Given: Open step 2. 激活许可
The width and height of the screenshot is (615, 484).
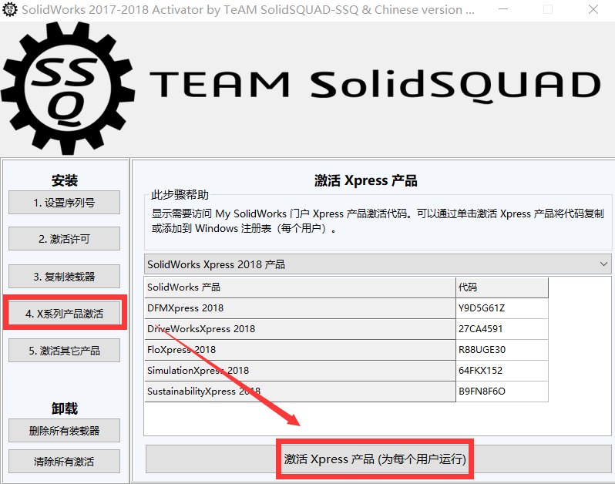Looking at the screenshot, I should point(64,238).
